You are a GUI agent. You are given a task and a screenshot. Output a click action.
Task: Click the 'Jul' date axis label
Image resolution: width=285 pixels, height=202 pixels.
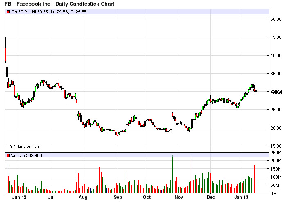[x=51, y=197]
